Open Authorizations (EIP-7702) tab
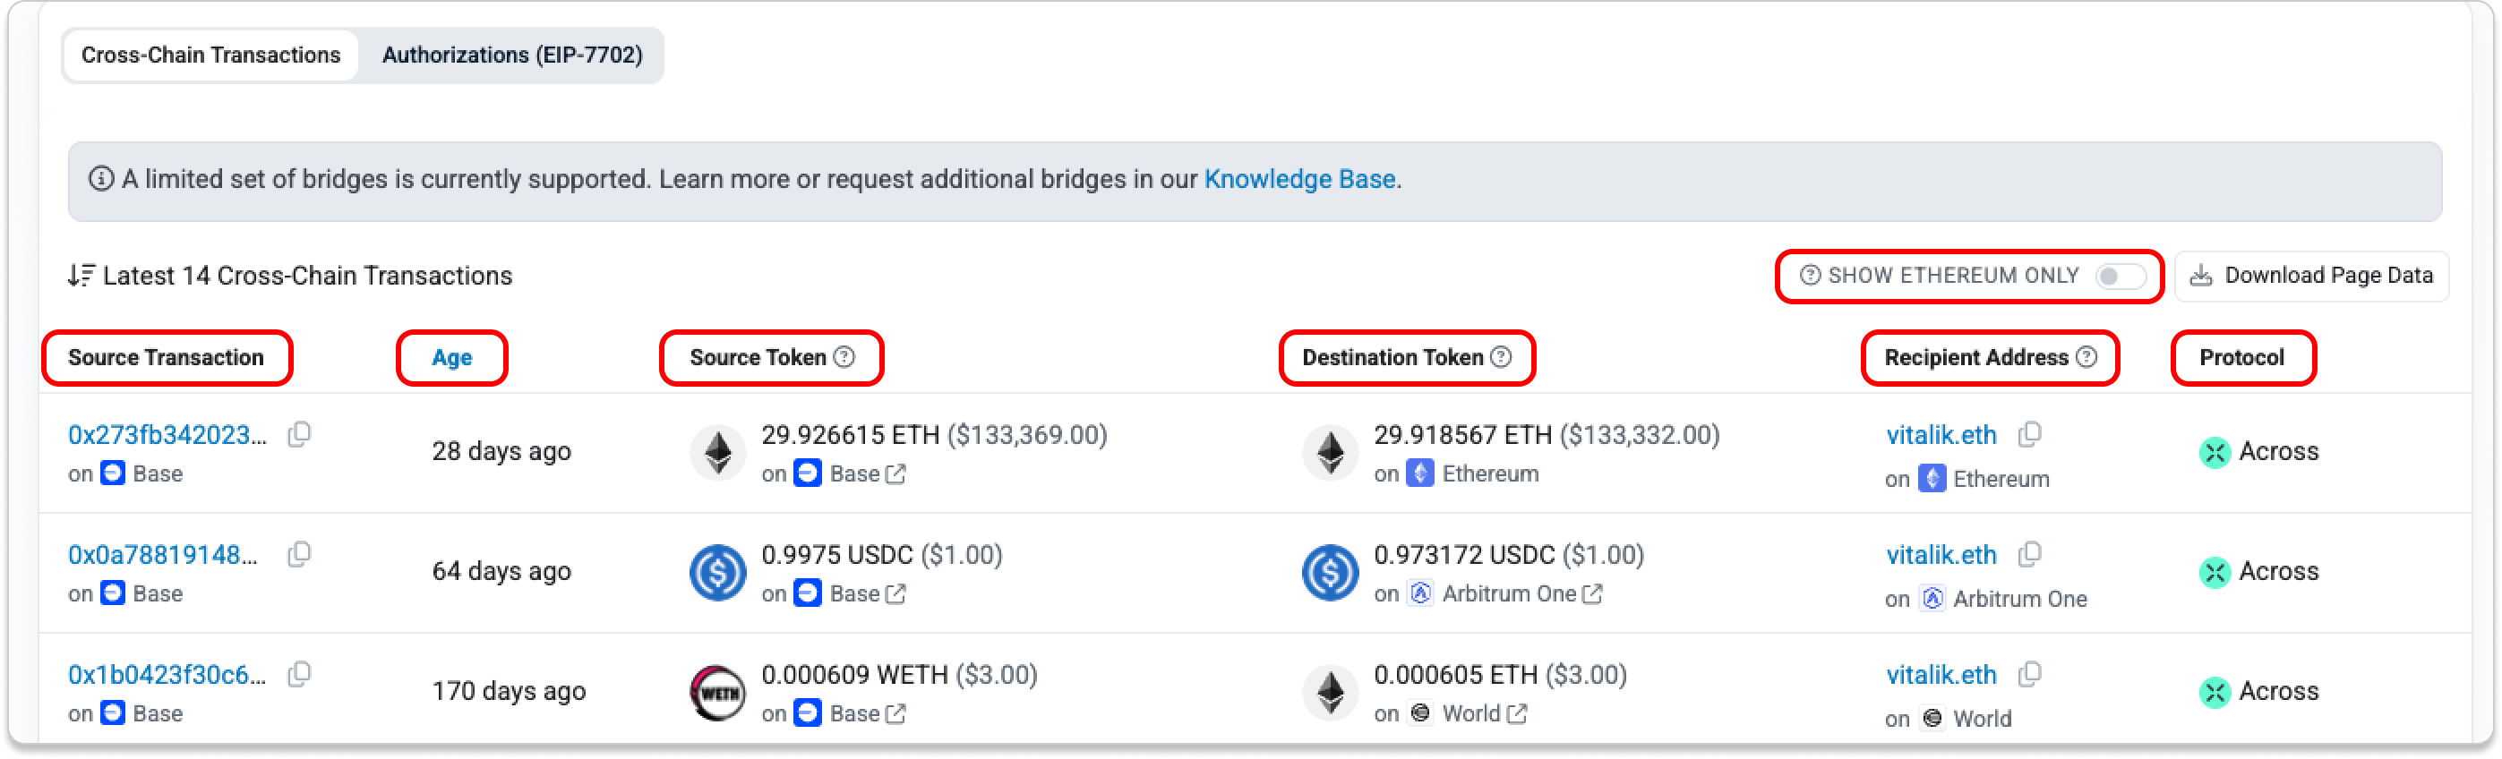Screen dimensions: 2502x759 click(512, 55)
